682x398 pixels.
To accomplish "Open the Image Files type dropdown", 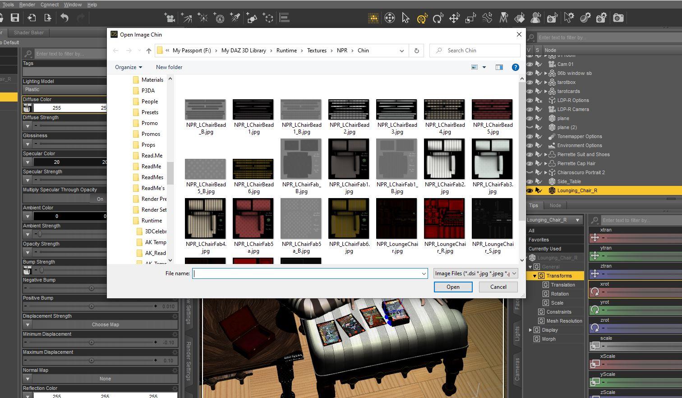I will pos(475,273).
